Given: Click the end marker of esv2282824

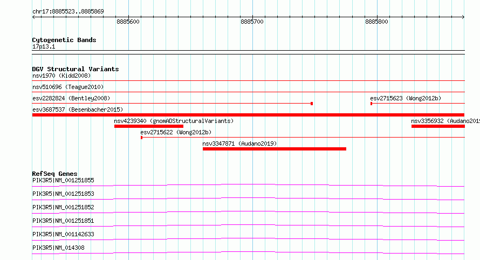Looking at the screenshot, I should [312, 104].
